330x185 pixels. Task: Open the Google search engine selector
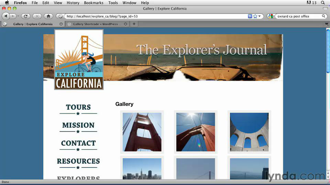pyautogui.click(x=271, y=16)
